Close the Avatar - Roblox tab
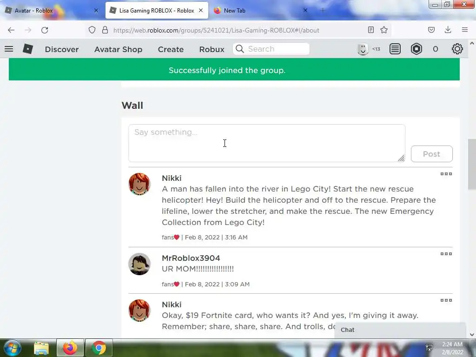 [x=96, y=10]
